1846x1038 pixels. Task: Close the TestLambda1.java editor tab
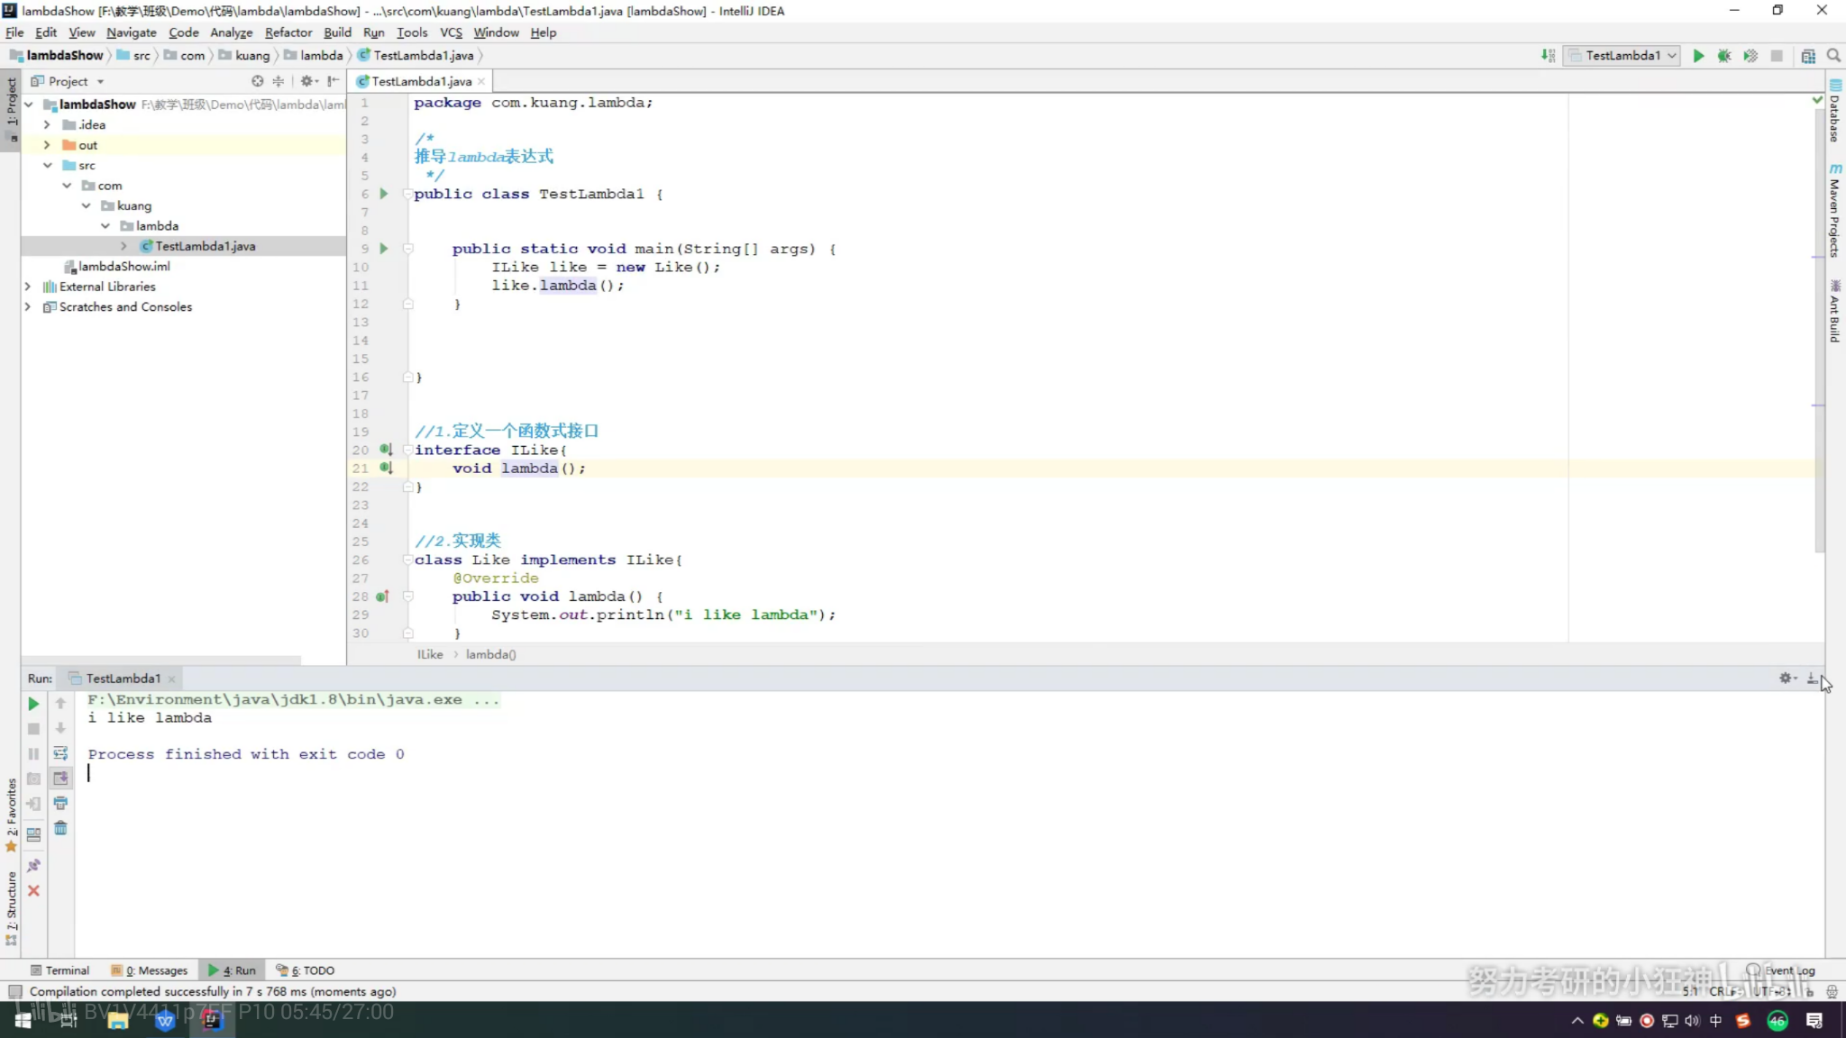tap(481, 81)
